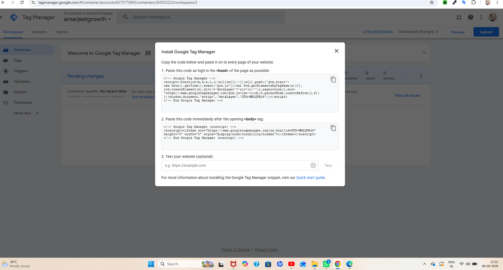Open the Google apps grid
The image size is (503, 270).
click(459, 17)
